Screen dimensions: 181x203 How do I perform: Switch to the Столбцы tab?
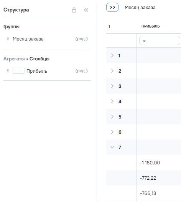point(39,59)
